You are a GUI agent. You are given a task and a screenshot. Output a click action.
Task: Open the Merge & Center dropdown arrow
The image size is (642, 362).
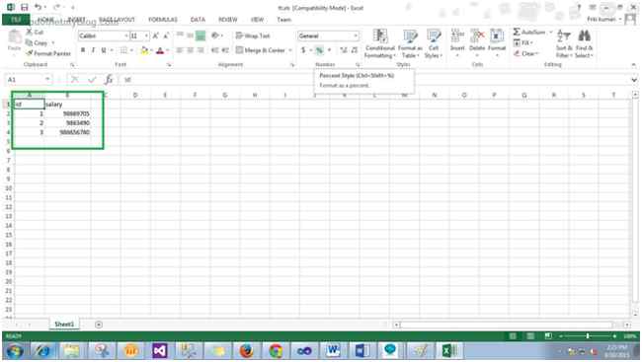click(x=289, y=50)
